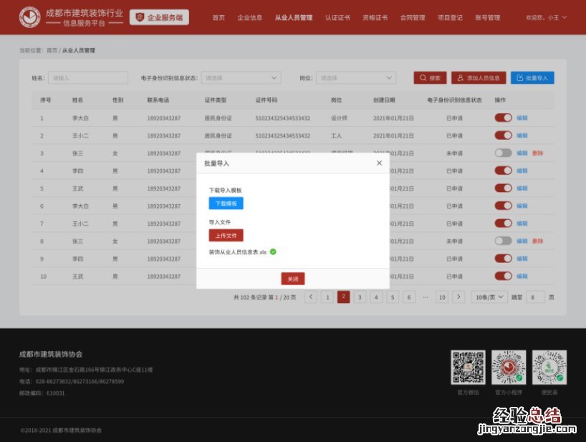Toggle the switch for row 1 李大白
The image size is (586, 442).
click(503, 117)
